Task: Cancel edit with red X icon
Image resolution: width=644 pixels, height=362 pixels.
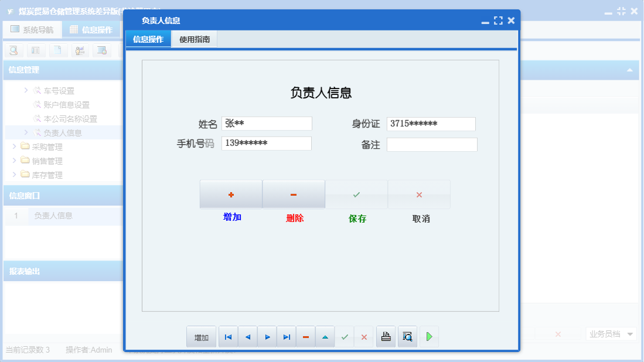Action: coord(364,336)
